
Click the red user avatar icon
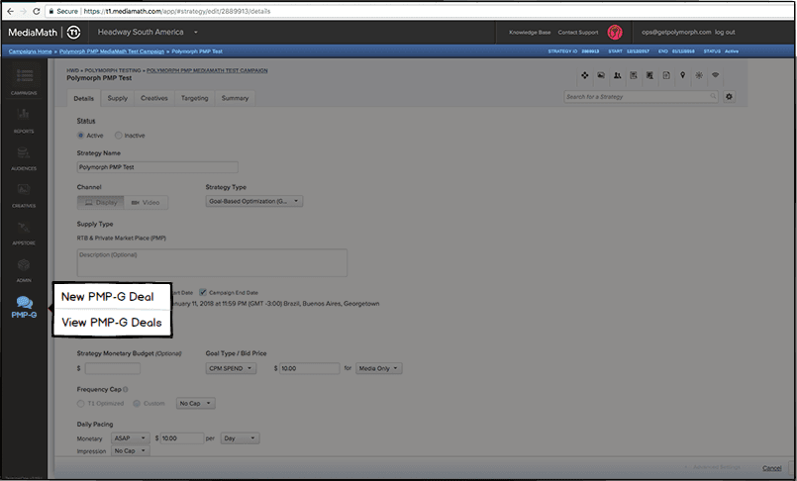[615, 32]
